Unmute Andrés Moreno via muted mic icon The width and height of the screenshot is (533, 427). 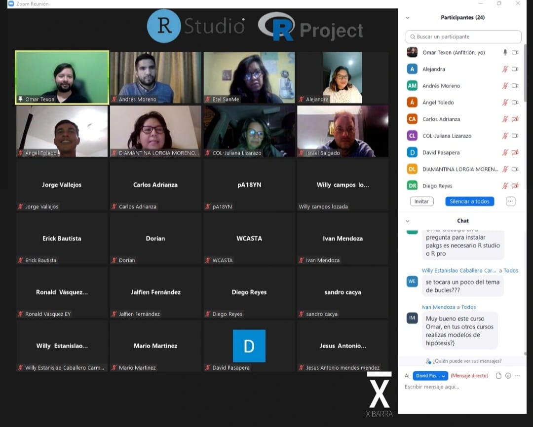[505, 86]
